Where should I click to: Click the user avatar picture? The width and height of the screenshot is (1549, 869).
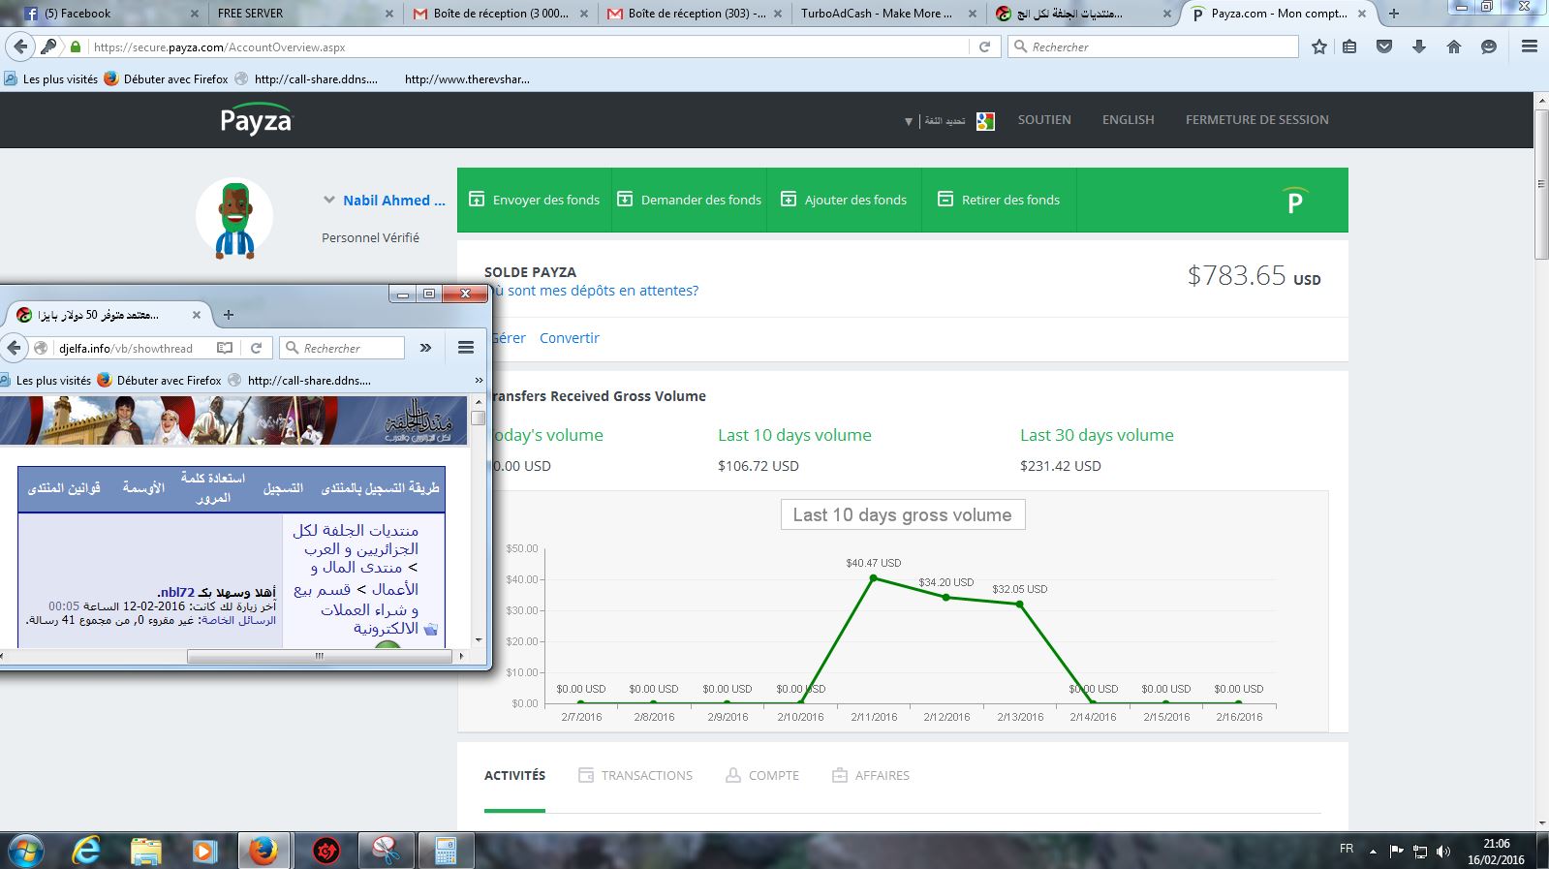coord(234,220)
